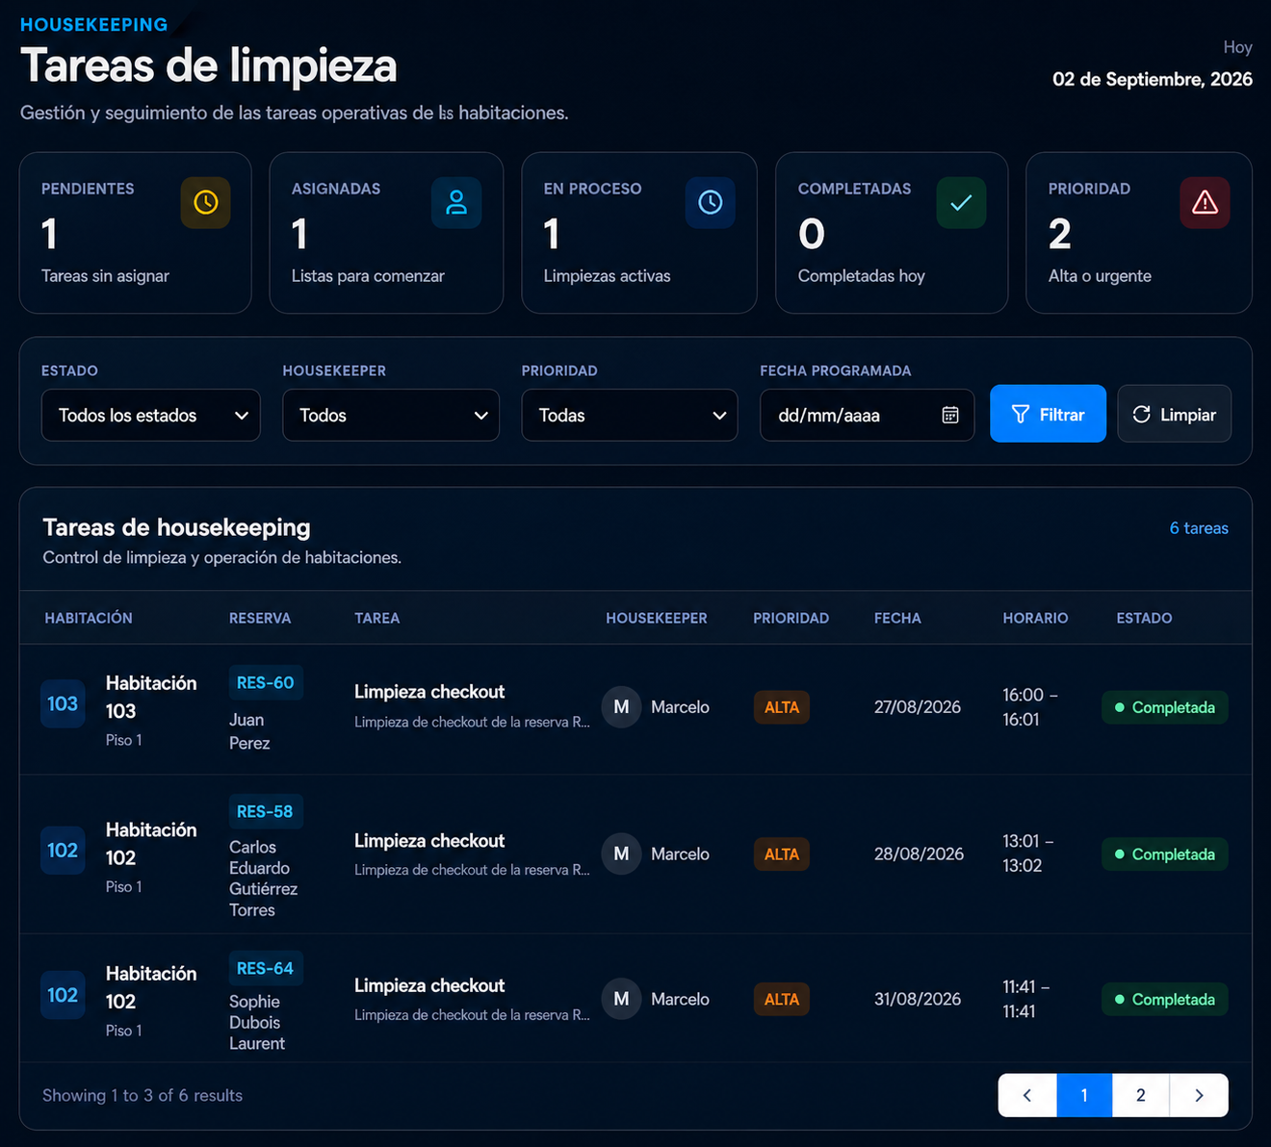
Task: Click the Filtrar button
Action: pyautogui.click(x=1048, y=414)
